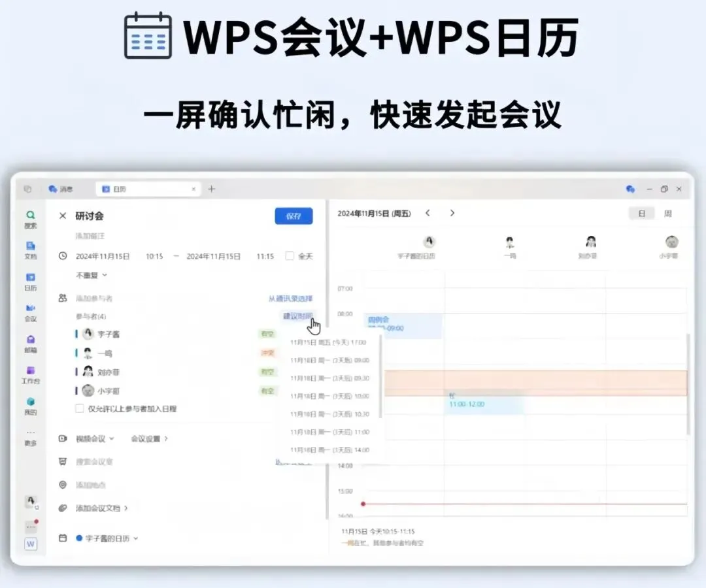Click the orange highlighted meeting time slot
The image size is (706, 588).
[536, 384]
